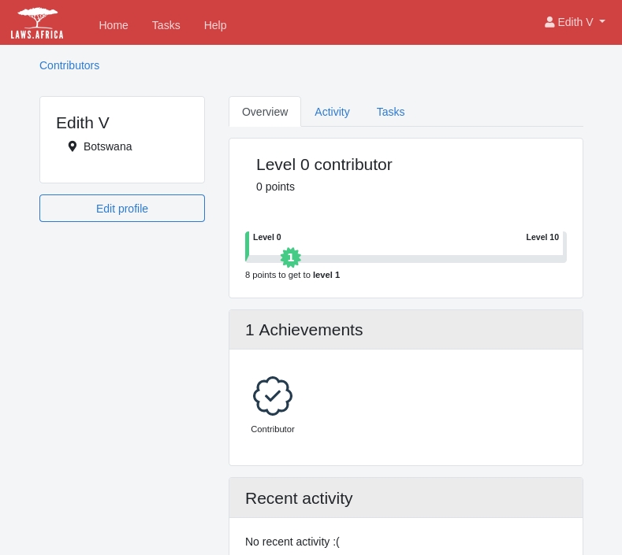
Task: Switch to the profile Tasks tab
Action: coord(390,112)
